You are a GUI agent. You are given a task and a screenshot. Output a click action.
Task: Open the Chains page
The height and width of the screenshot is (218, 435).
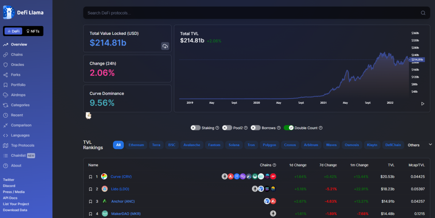(13, 55)
